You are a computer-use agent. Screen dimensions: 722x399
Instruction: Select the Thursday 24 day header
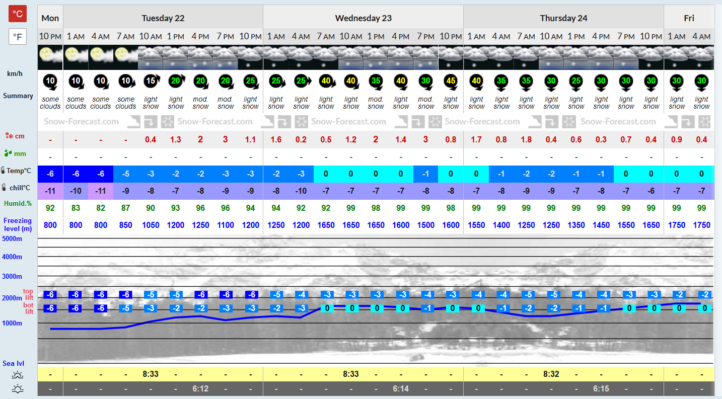click(x=564, y=18)
